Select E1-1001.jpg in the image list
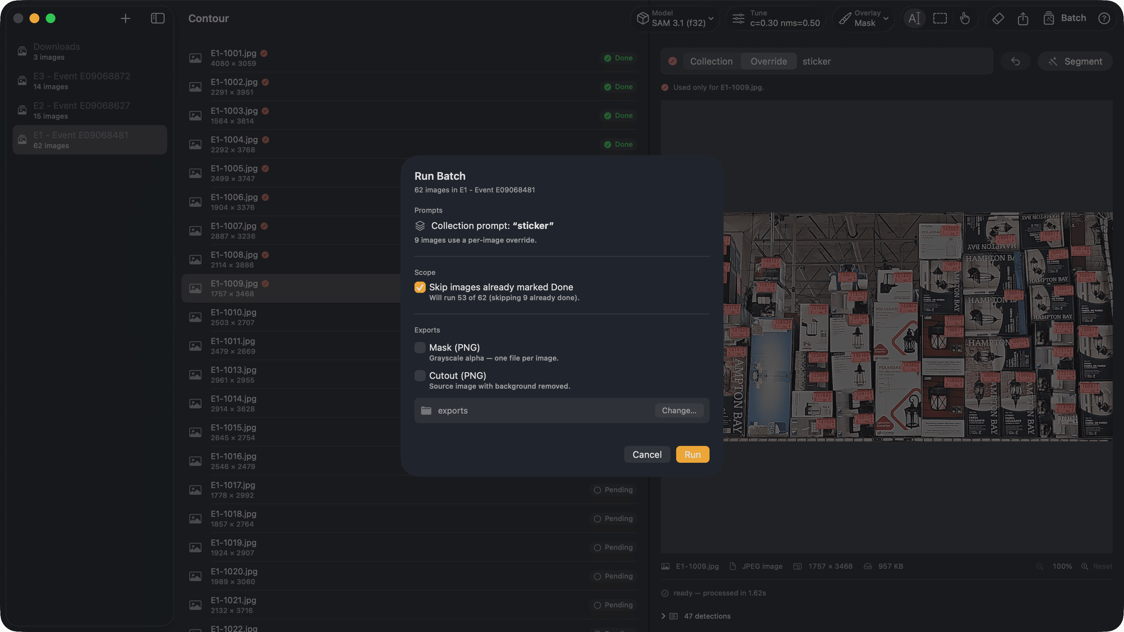Image resolution: width=1124 pixels, height=632 pixels. [409, 58]
